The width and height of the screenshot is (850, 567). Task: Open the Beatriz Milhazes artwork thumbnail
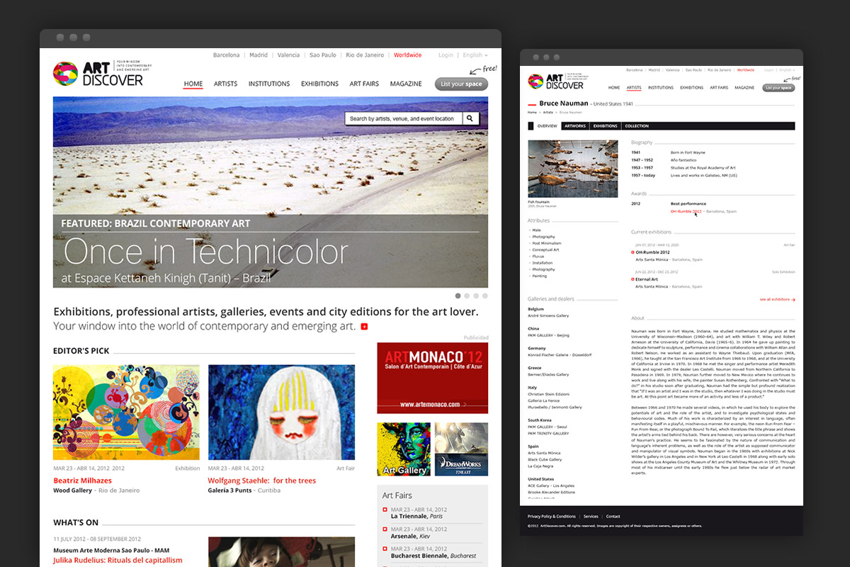tap(126, 412)
